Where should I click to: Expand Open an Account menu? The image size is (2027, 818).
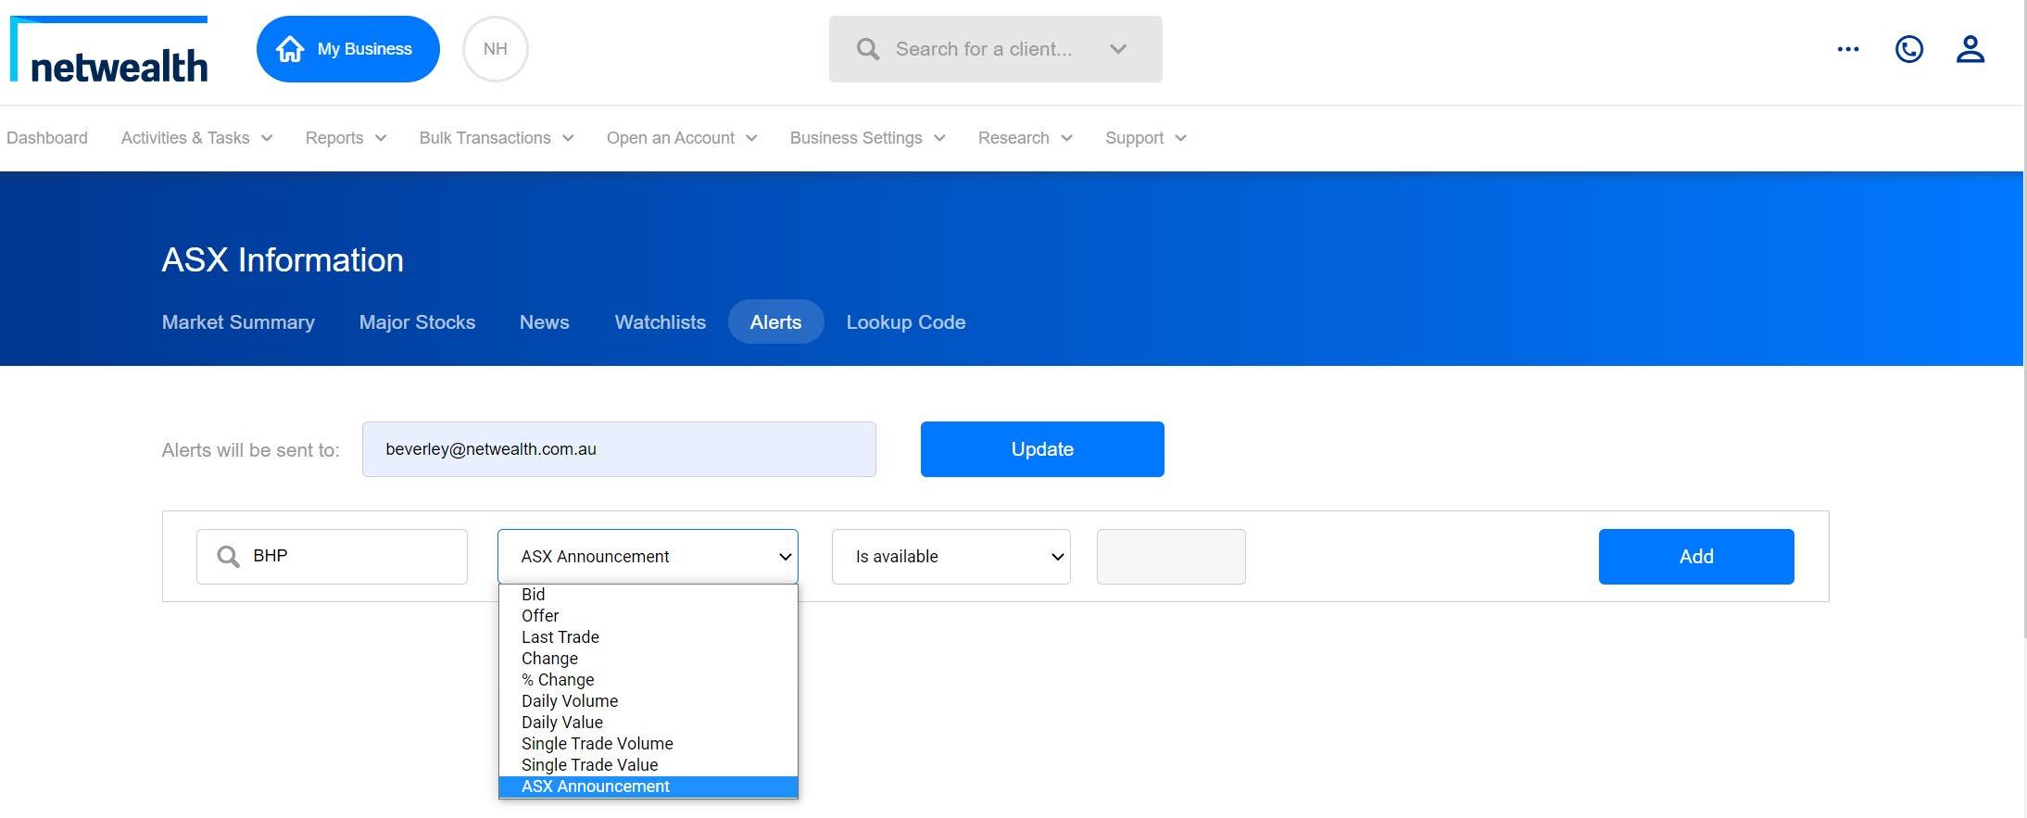[682, 138]
